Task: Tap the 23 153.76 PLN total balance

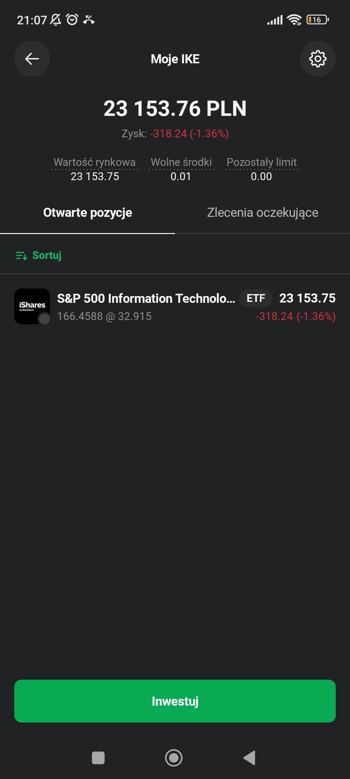Action: (x=175, y=108)
